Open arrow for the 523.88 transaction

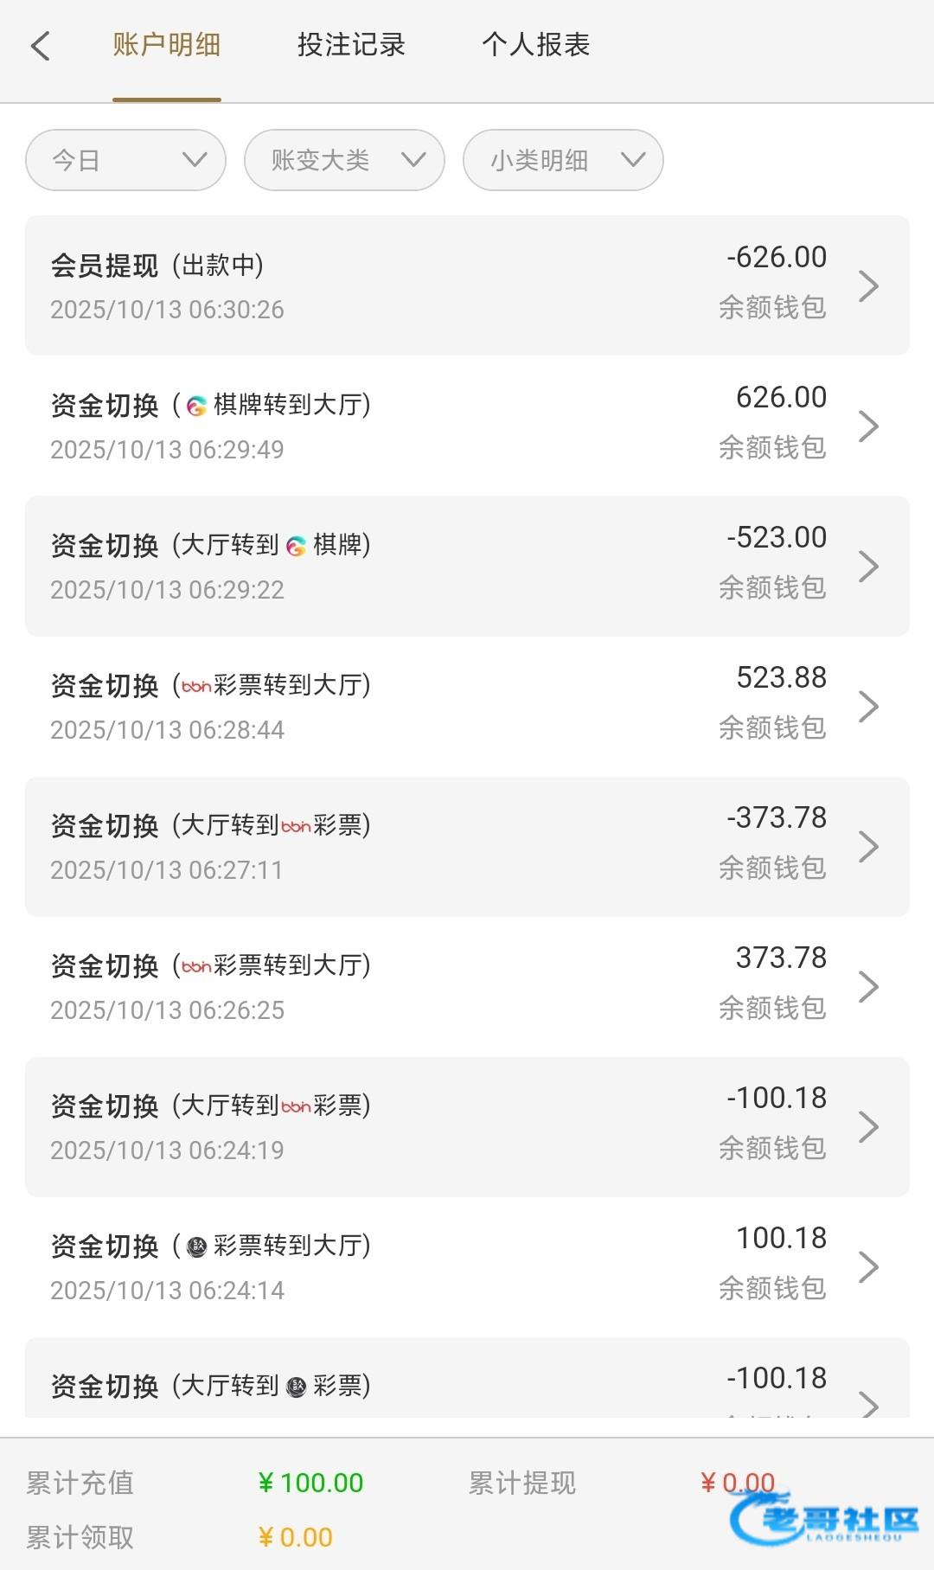tap(868, 706)
